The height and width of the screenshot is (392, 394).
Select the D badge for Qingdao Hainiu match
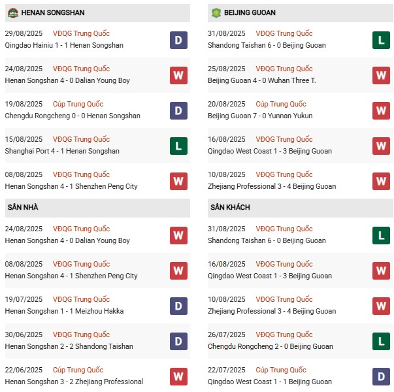(x=178, y=40)
